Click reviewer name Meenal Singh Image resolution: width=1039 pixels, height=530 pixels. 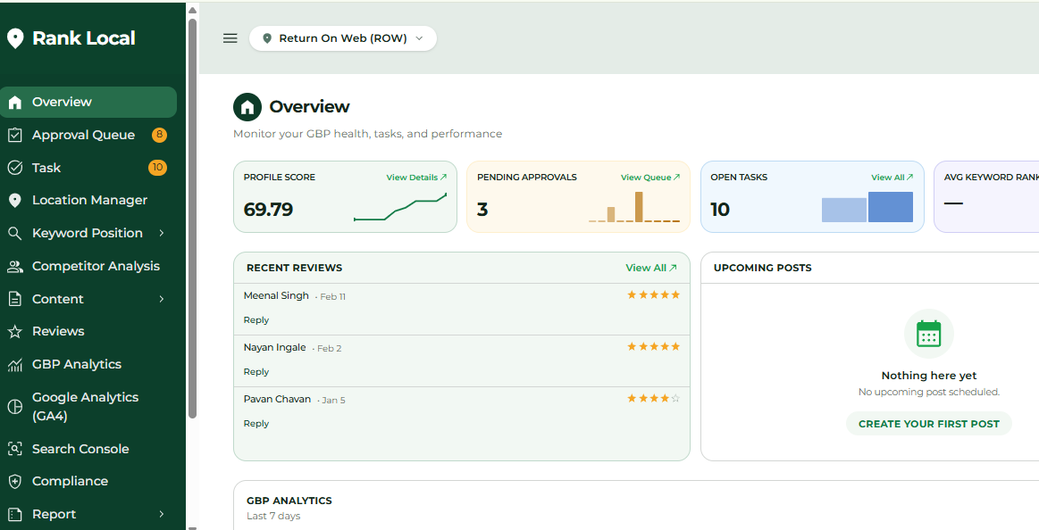[x=276, y=295]
